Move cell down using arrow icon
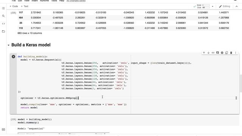 208,53
